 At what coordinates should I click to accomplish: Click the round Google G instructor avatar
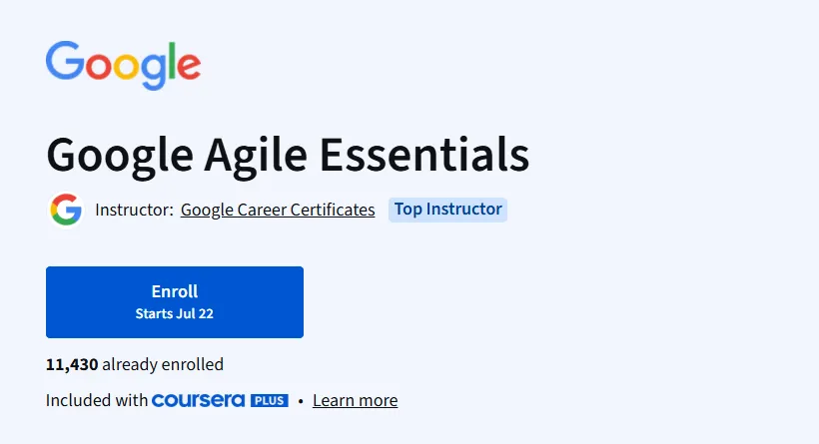point(66,210)
